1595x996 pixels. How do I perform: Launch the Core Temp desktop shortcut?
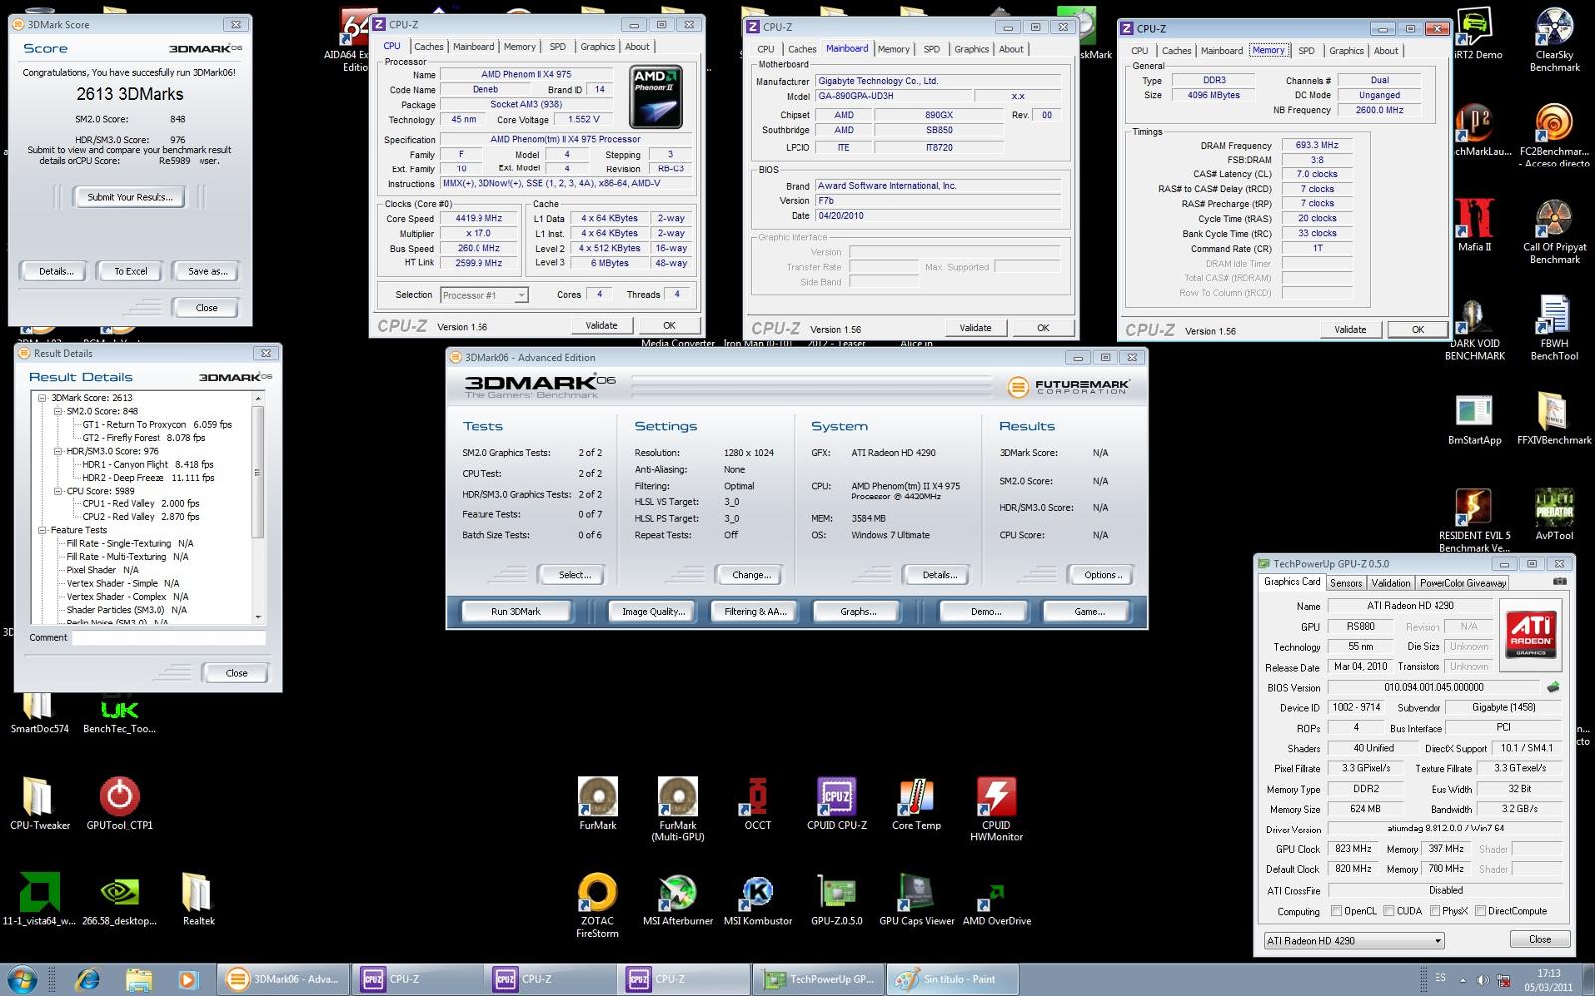(x=916, y=804)
